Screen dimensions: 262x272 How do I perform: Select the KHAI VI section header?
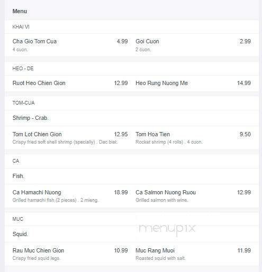pos(21,27)
